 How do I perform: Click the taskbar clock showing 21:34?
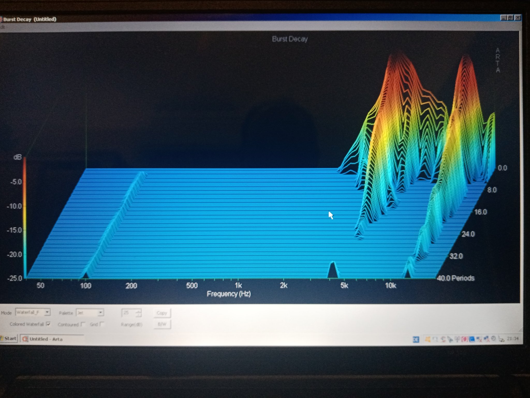513,339
